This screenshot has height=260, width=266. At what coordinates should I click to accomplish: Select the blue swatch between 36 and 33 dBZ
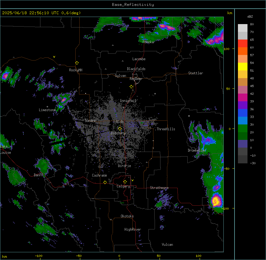(243, 113)
